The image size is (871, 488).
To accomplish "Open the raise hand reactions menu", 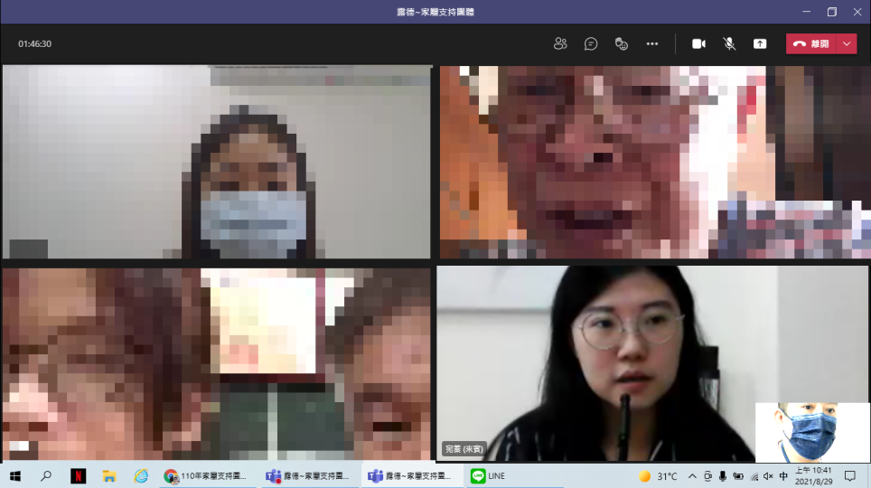I will coord(622,43).
